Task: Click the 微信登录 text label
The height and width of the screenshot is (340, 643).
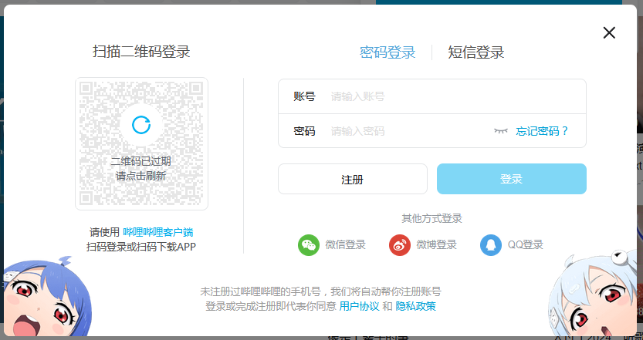Action: [345, 245]
